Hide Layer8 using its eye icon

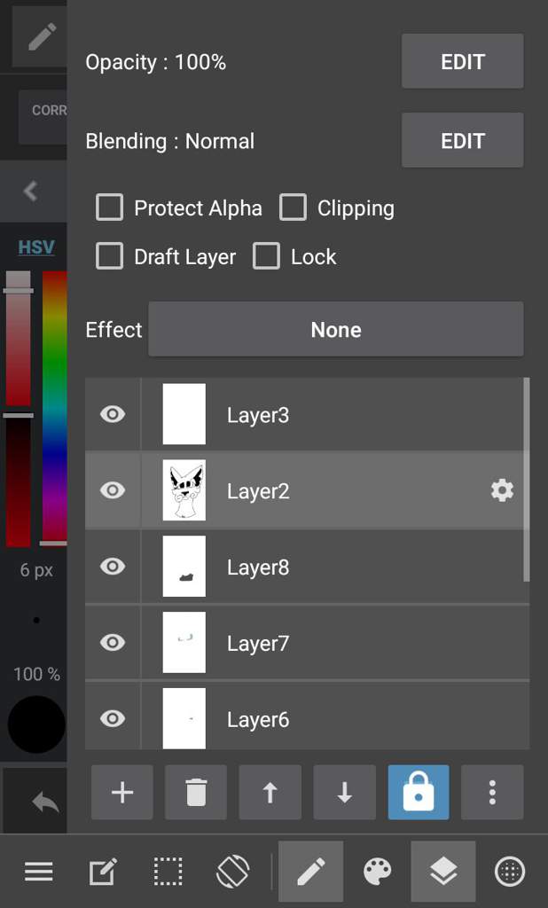click(113, 567)
